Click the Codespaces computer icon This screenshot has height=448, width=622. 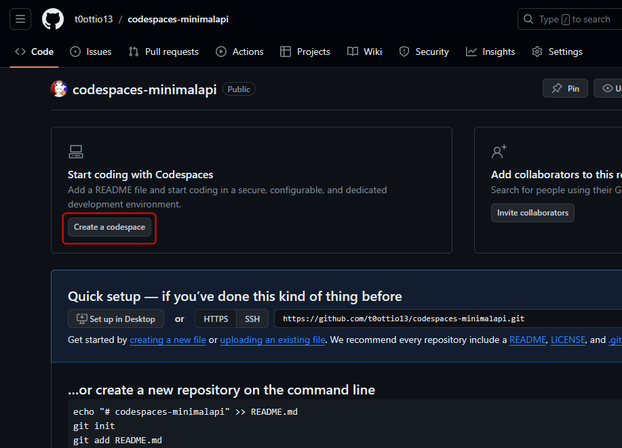[76, 151]
